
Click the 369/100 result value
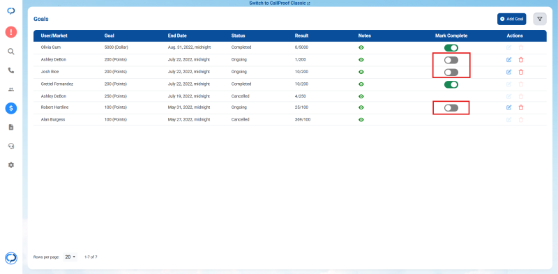point(303,120)
